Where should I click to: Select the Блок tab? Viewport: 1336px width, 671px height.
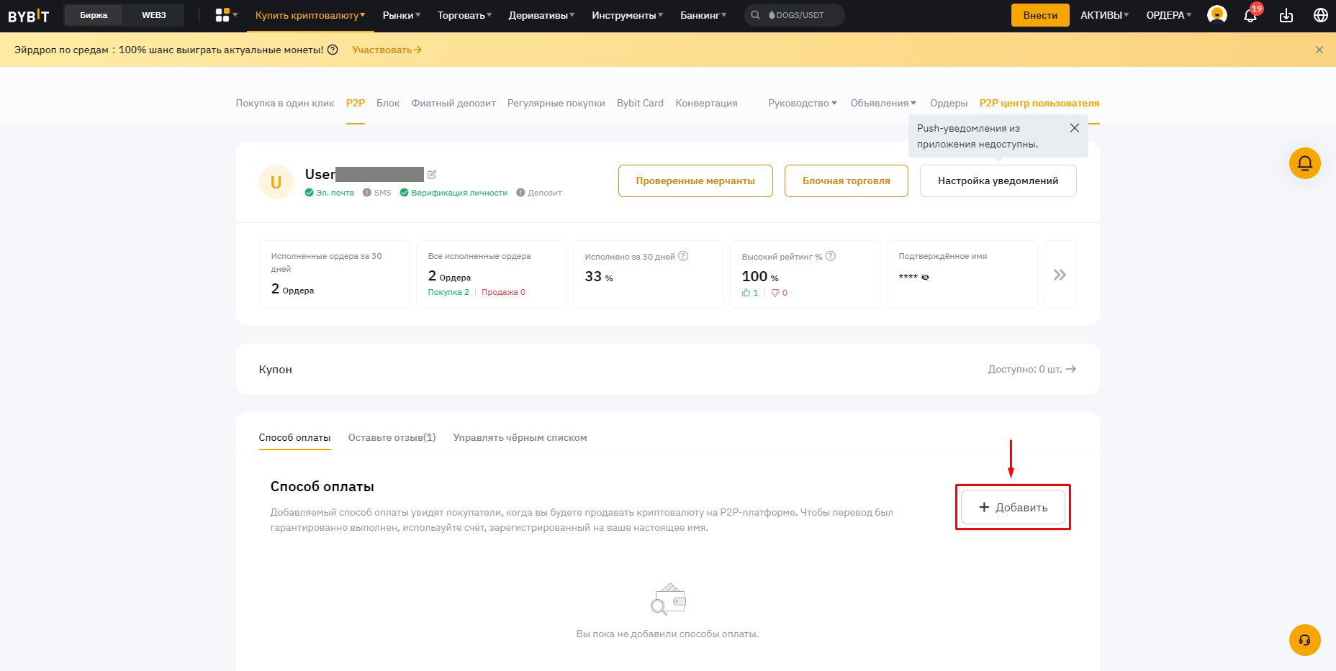click(388, 103)
